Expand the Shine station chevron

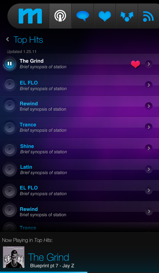tap(149, 148)
